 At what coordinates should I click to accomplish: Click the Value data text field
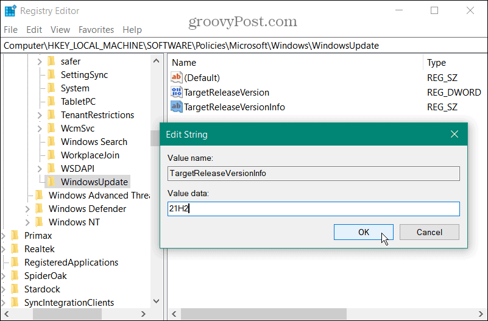pyautogui.click(x=313, y=209)
